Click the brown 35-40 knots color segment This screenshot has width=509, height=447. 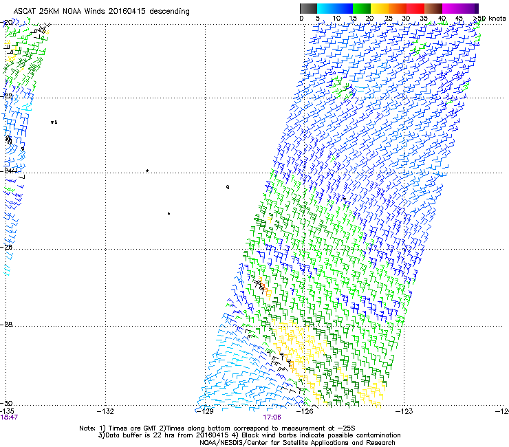point(433,8)
